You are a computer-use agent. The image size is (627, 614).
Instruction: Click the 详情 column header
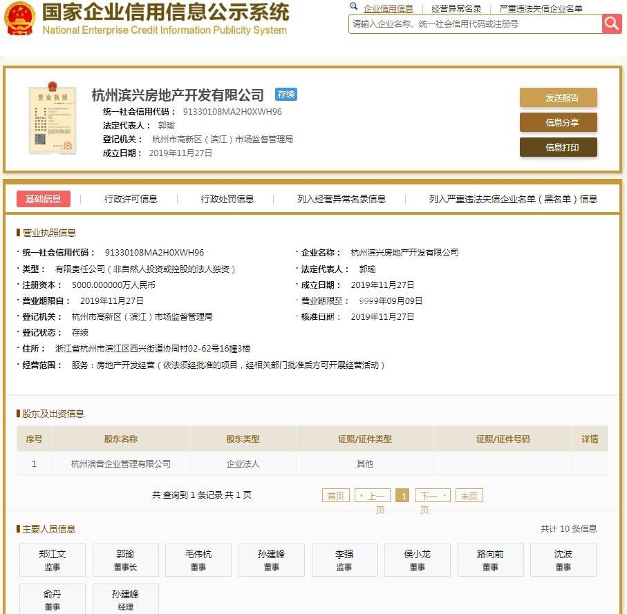(x=590, y=439)
